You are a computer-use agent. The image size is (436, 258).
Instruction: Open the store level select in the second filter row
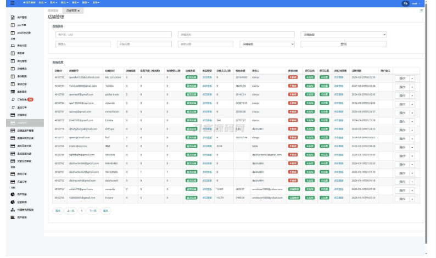[x=267, y=44]
